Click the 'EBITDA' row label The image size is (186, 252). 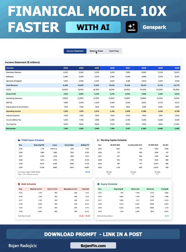pyautogui.click(x=9, y=103)
